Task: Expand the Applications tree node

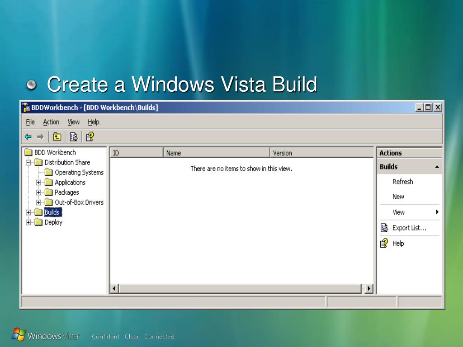Action: pos(38,183)
